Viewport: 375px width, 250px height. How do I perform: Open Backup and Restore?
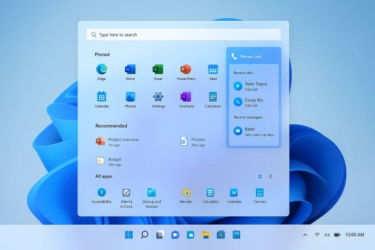152,198
